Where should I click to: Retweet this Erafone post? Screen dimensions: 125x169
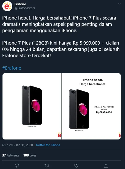coord(47,166)
